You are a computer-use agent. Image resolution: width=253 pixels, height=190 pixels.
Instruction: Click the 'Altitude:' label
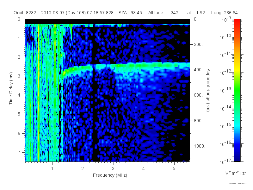(x=156, y=13)
